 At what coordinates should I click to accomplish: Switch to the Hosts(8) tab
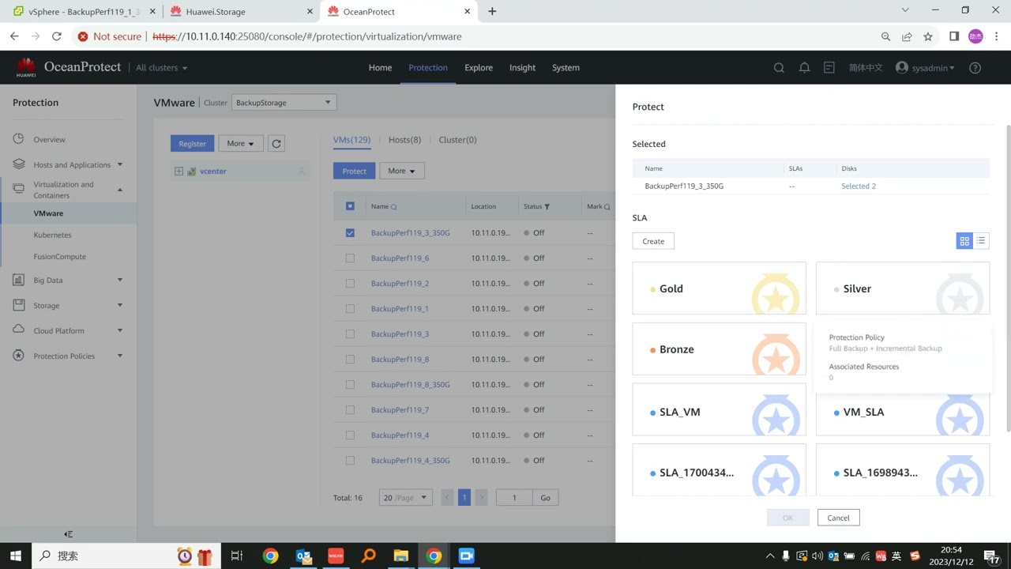404,140
